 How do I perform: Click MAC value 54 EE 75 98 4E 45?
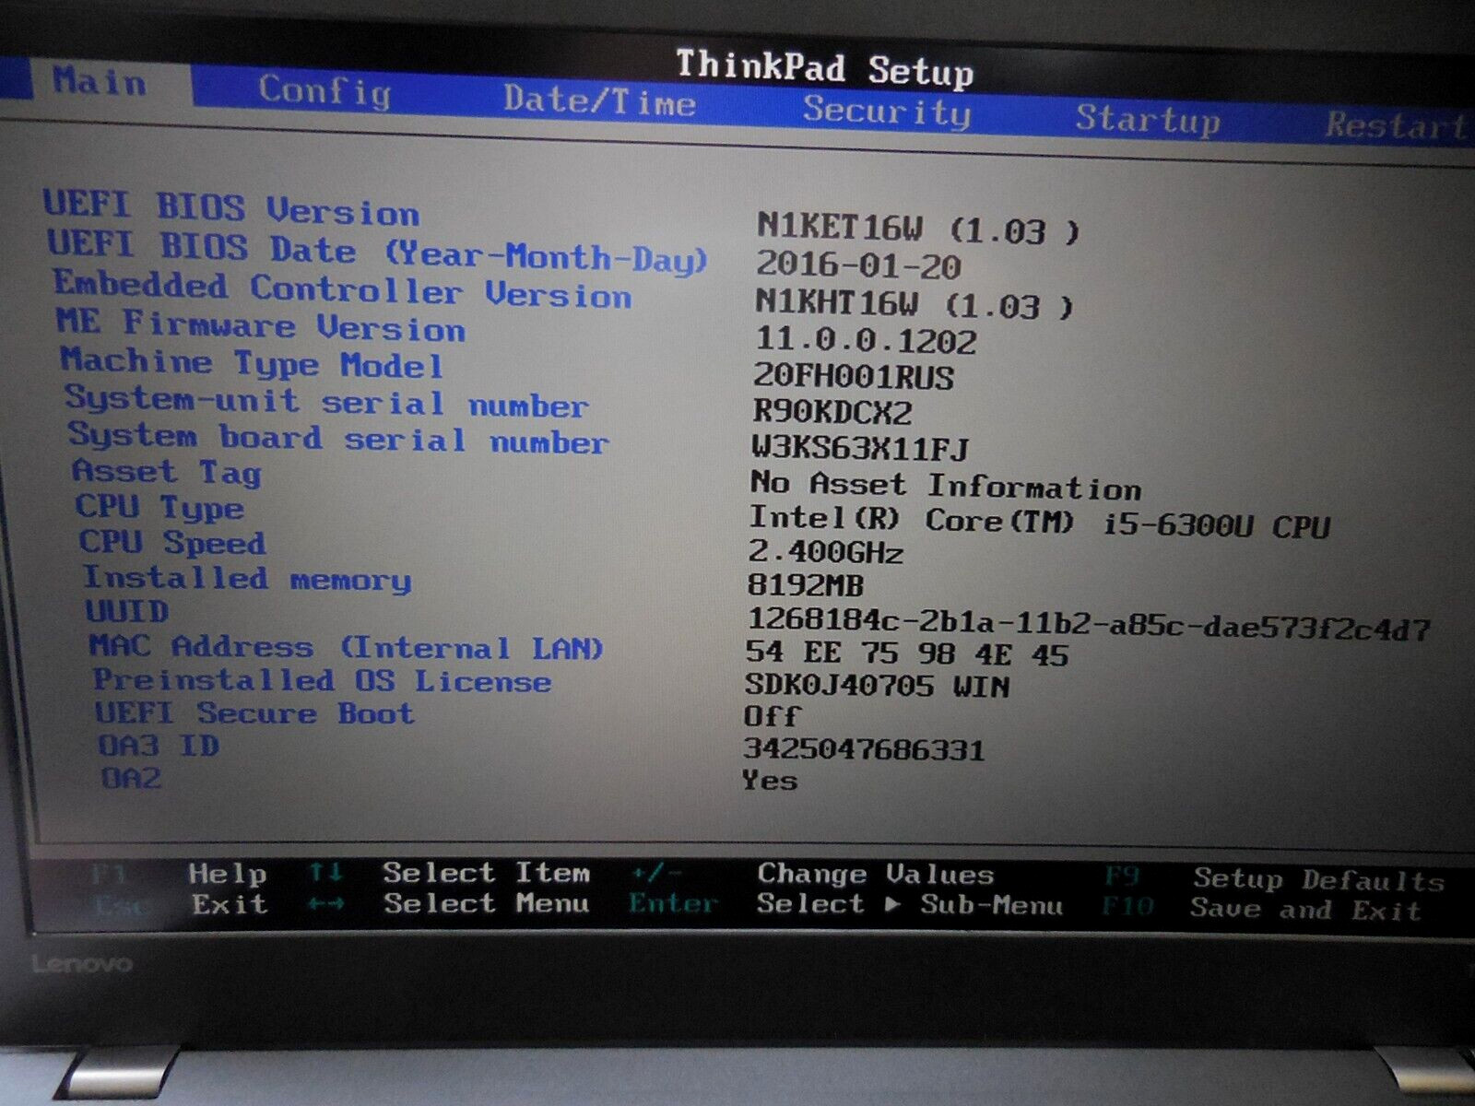pyautogui.click(x=907, y=654)
